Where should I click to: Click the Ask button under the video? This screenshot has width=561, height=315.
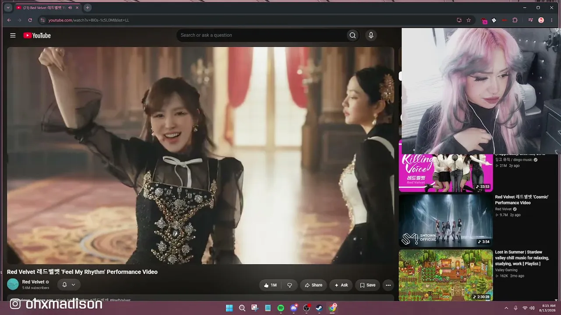point(341,285)
